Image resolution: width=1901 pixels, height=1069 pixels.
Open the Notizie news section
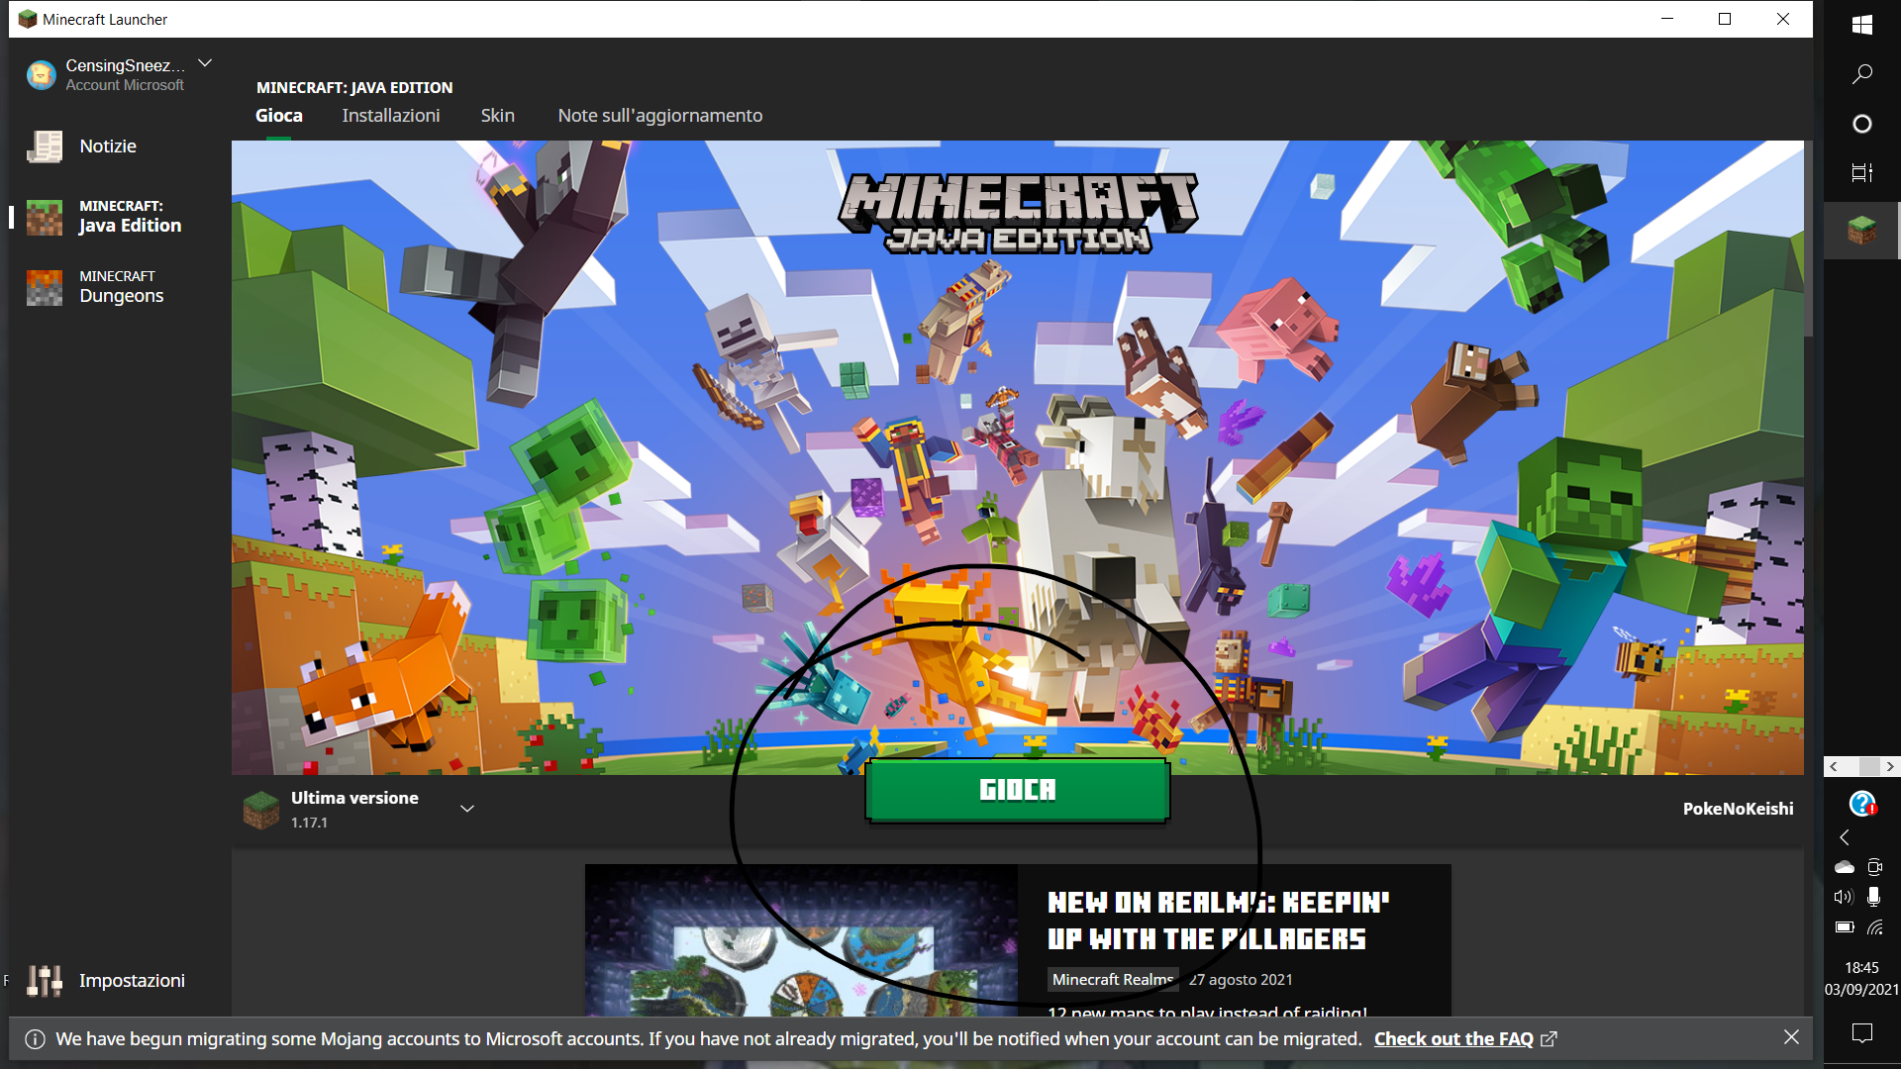click(x=107, y=146)
